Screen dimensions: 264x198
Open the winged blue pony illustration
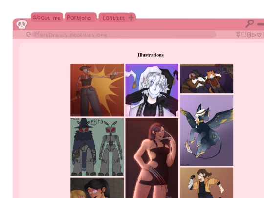click(x=207, y=131)
